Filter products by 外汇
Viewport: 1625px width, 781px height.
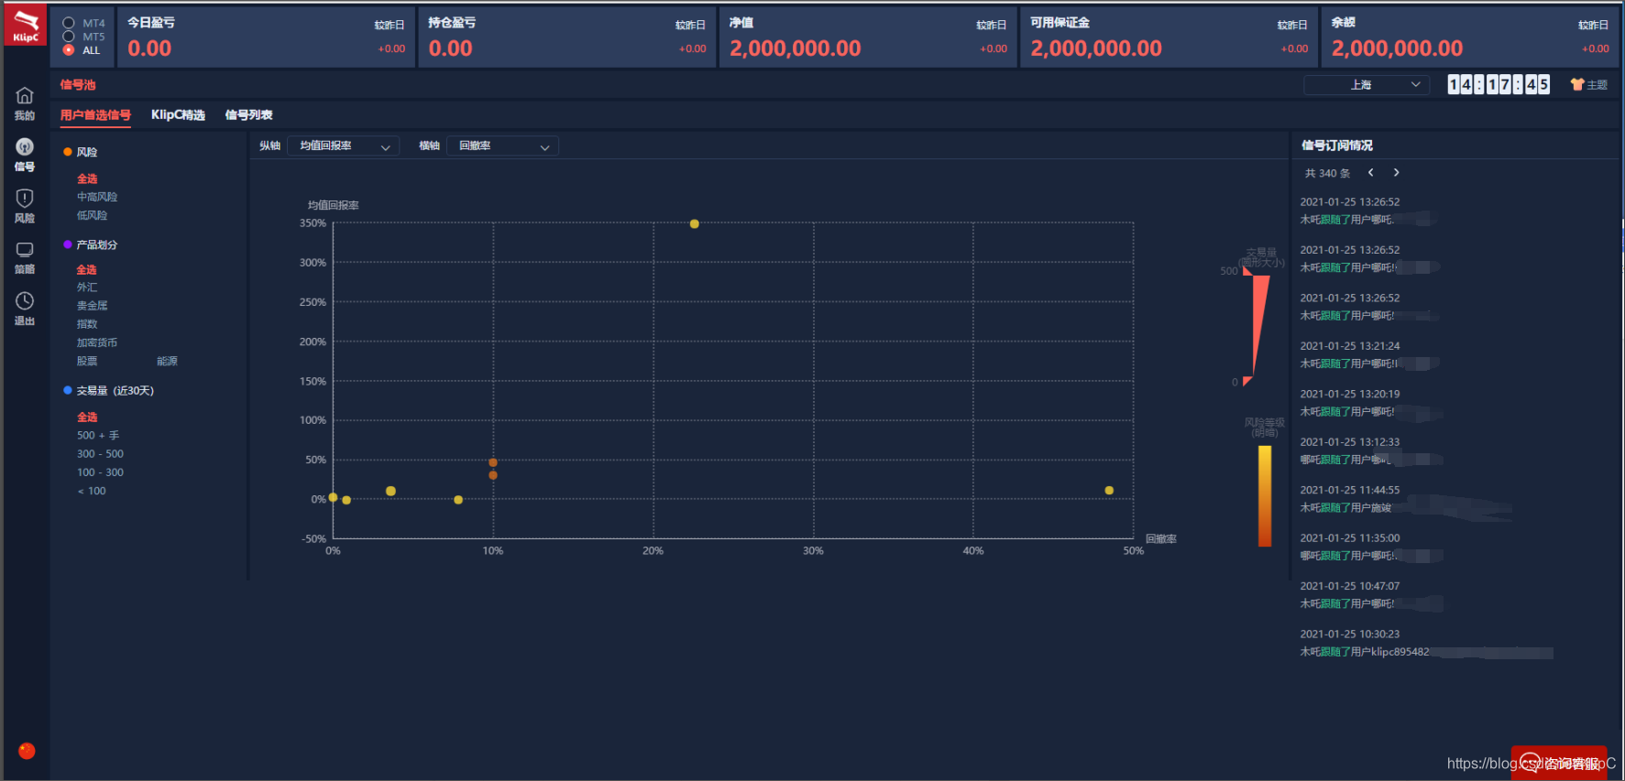pos(87,287)
